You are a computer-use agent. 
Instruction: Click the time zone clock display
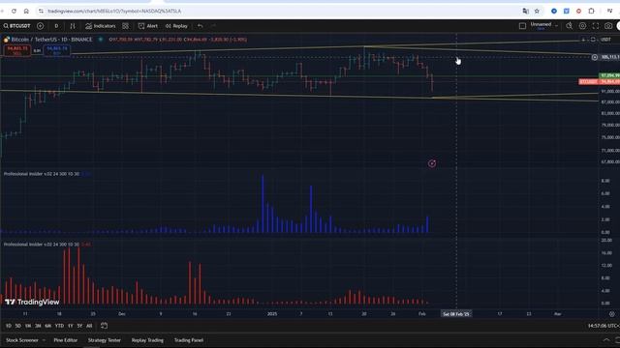[x=604, y=326]
